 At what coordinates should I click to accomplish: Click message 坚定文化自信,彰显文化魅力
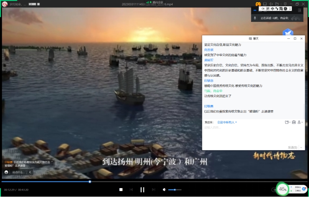point(222,45)
